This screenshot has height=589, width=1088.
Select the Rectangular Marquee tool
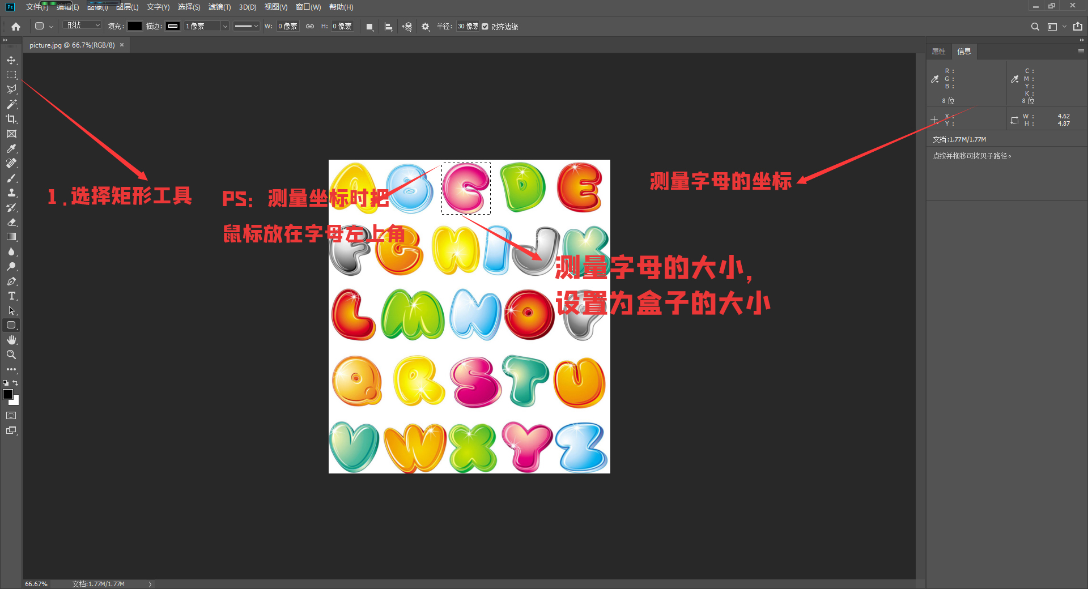click(11, 74)
